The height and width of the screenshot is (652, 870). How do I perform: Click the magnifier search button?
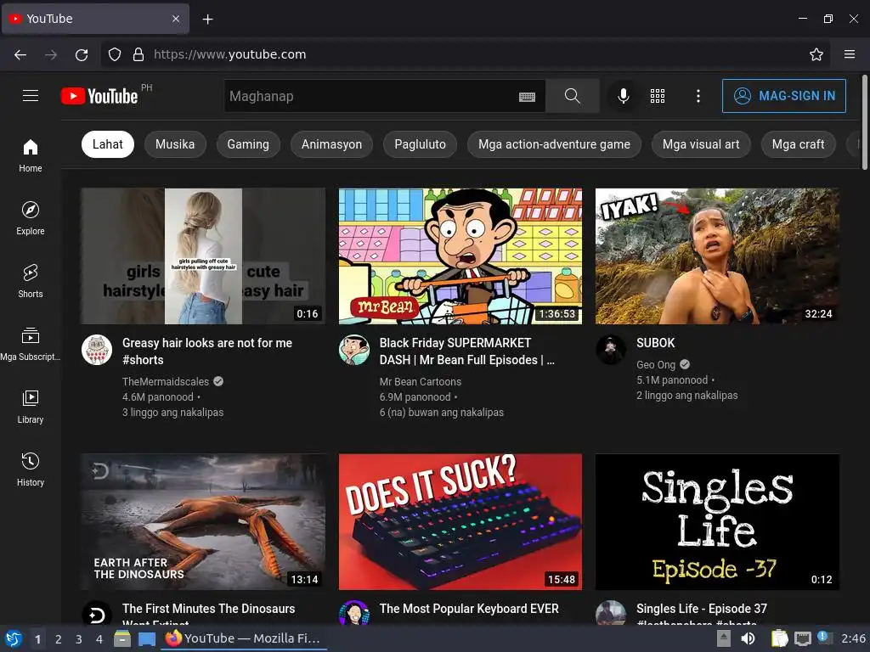[x=572, y=96]
